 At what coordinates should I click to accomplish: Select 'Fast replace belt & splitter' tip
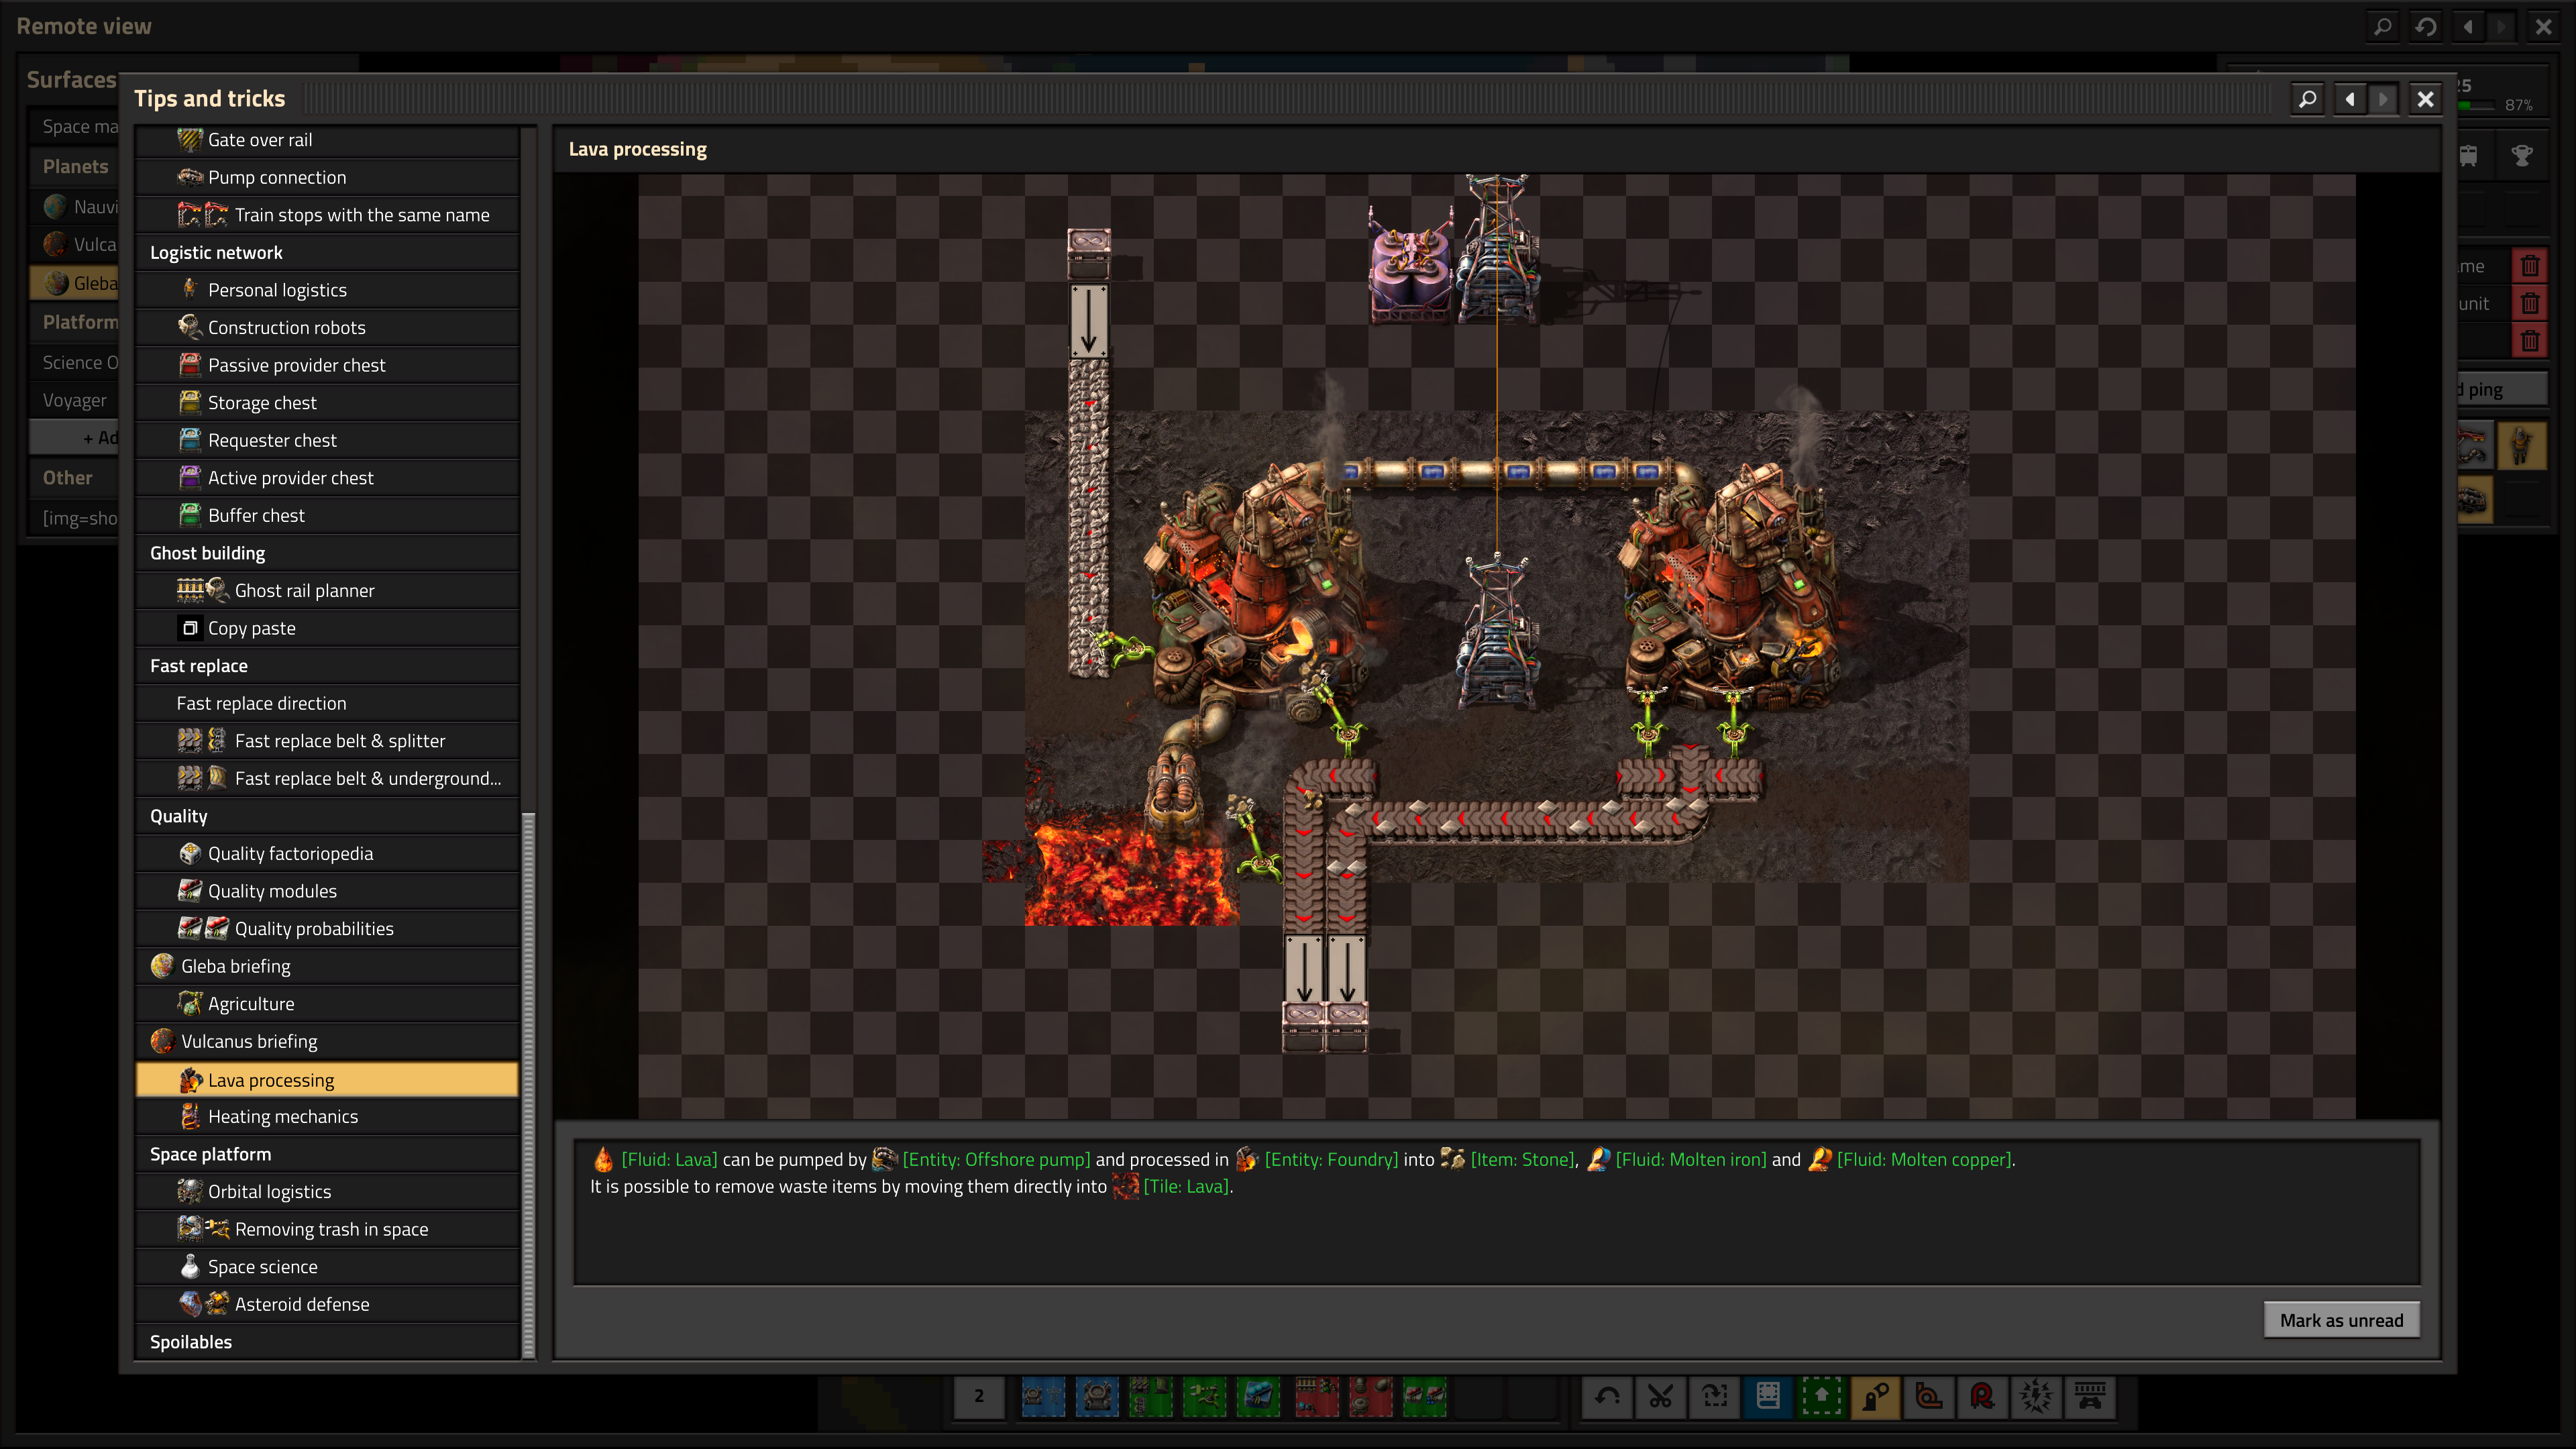point(328,741)
